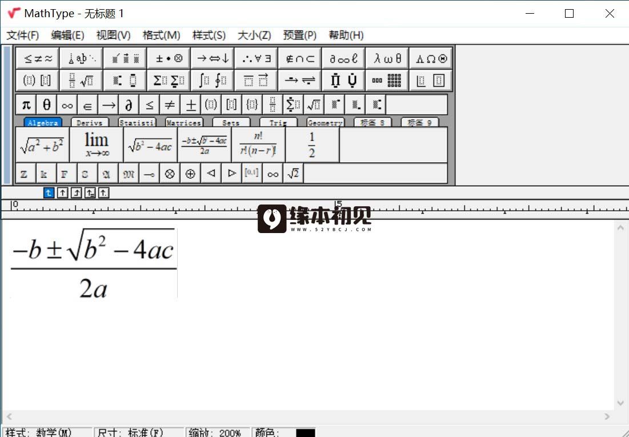
Task: Insert the square root template in symbol row
Action: (314, 105)
